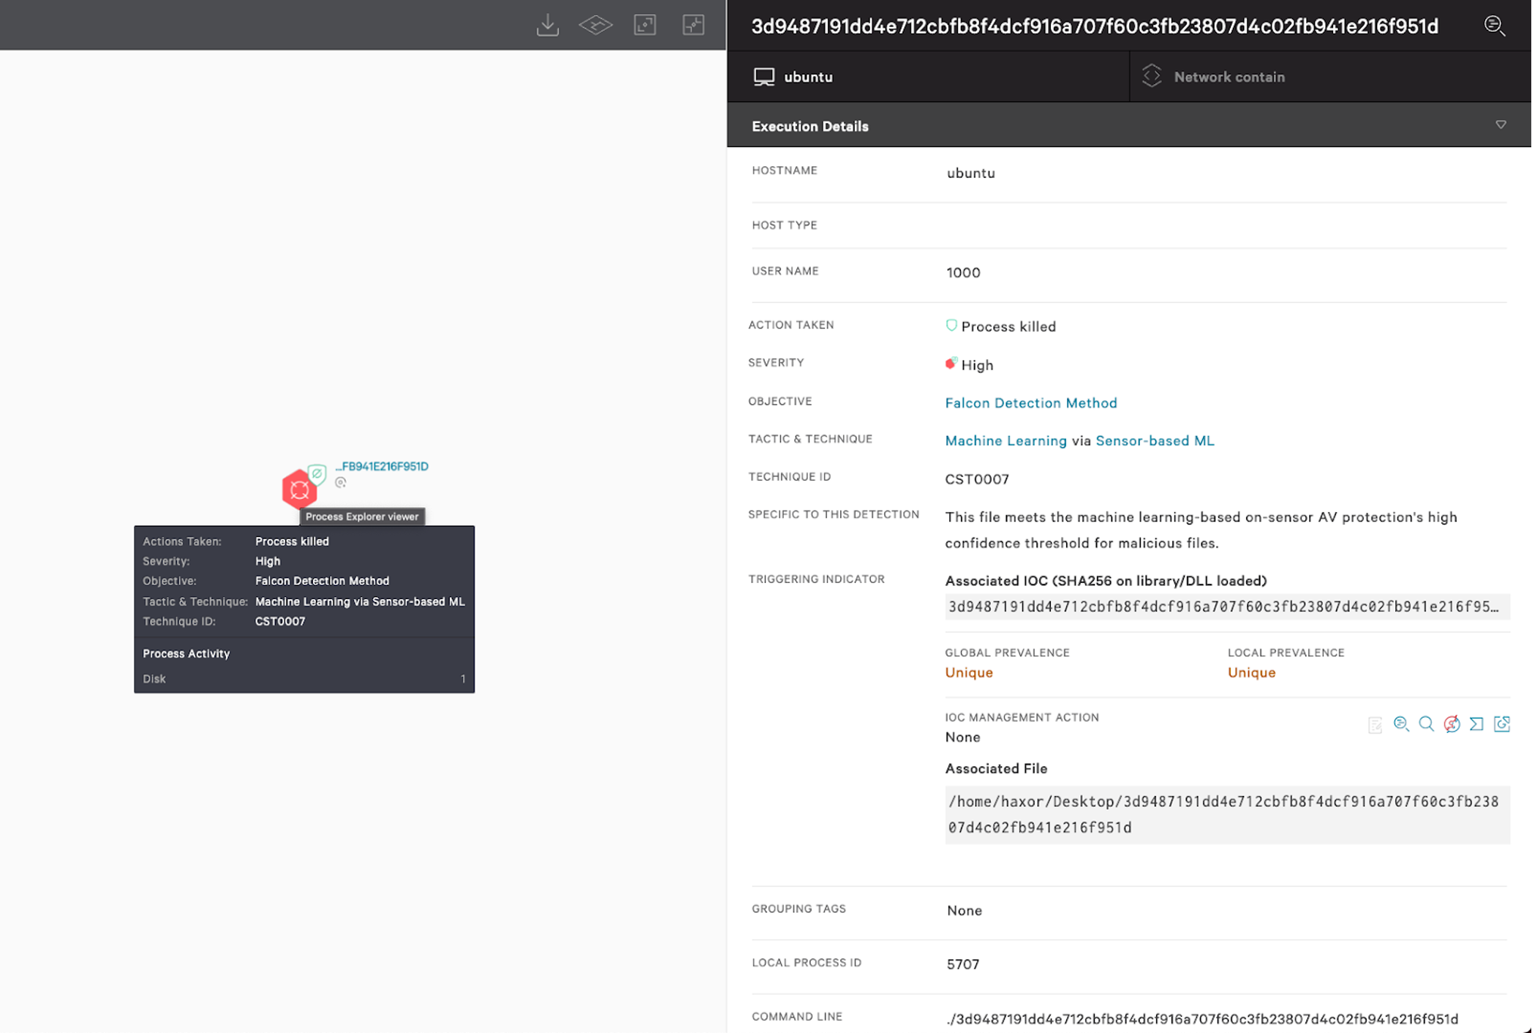Click the High severity red indicator icon
Screen dimensions: 1532x1033
[x=951, y=364]
